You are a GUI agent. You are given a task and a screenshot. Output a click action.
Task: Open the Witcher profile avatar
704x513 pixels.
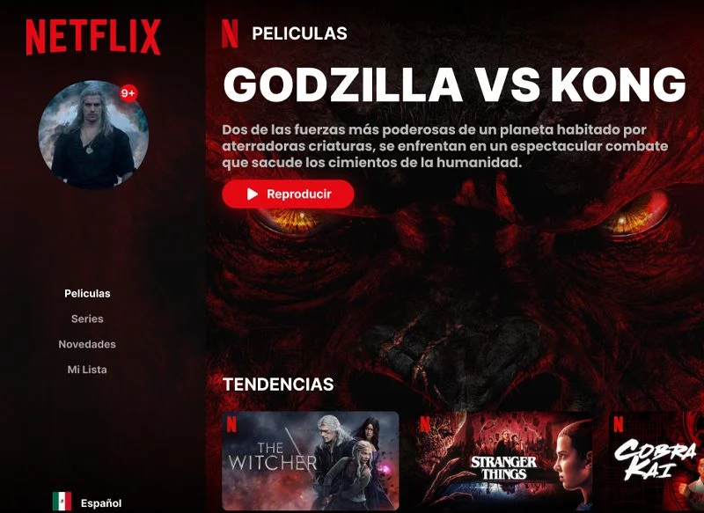[93, 135]
